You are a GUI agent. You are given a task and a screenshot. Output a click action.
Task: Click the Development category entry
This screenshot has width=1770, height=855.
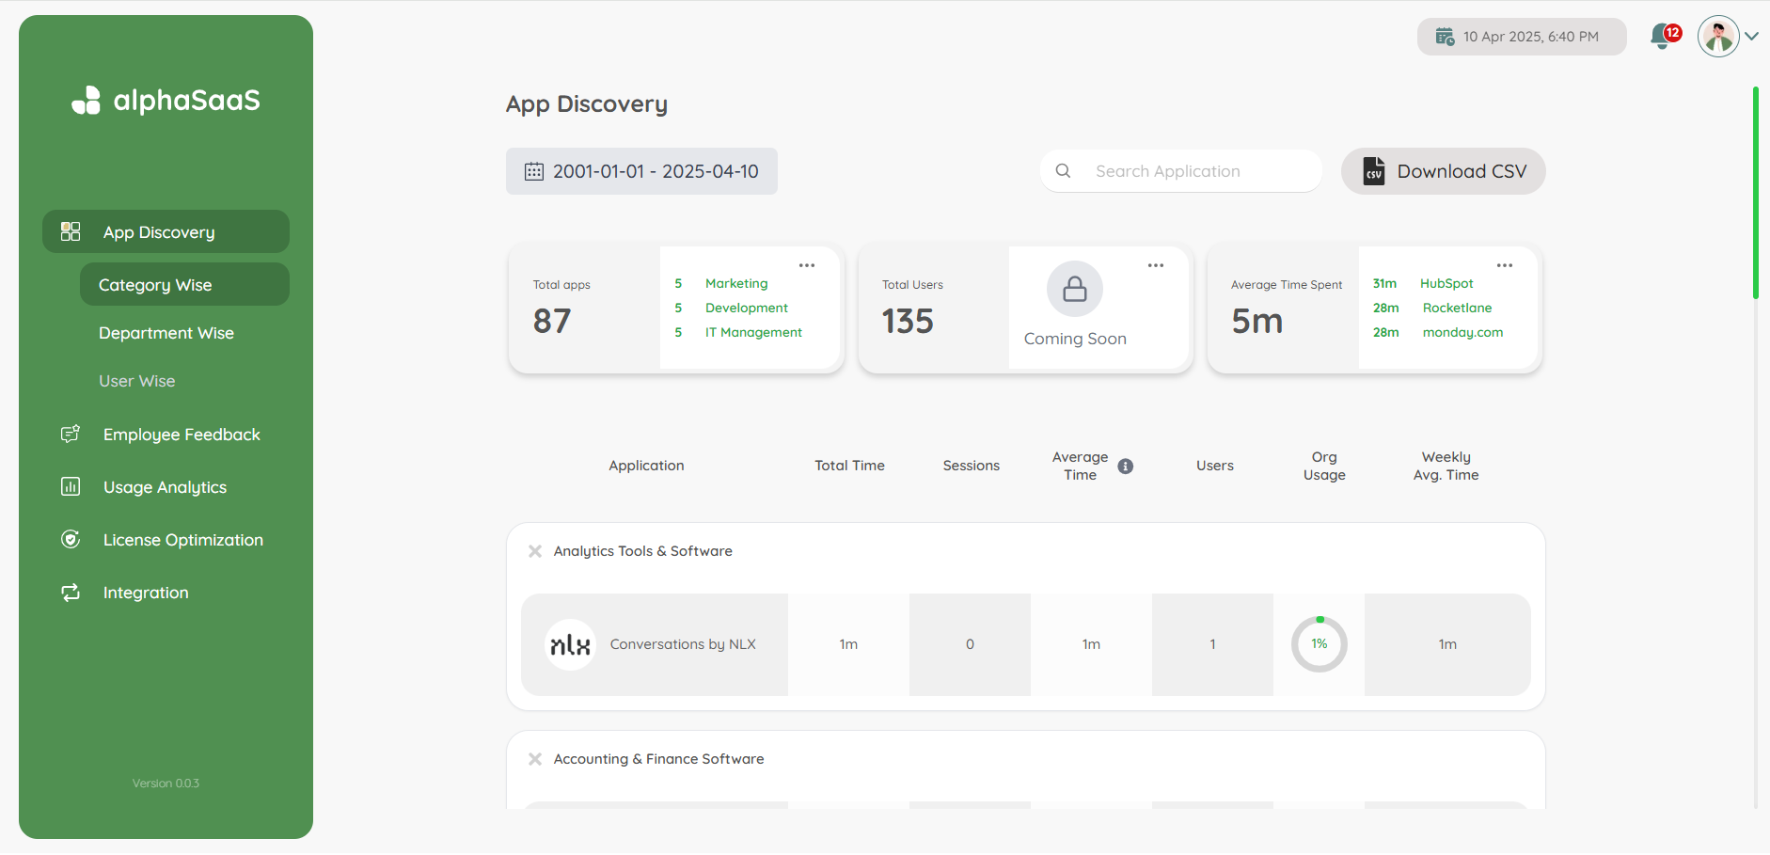747,308
